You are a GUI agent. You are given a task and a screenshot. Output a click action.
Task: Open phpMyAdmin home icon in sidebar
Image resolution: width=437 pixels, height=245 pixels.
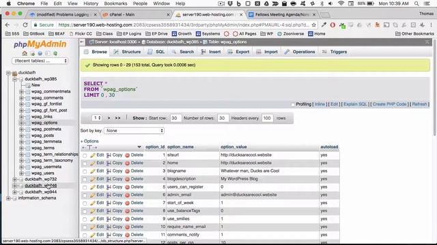(25, 53)
